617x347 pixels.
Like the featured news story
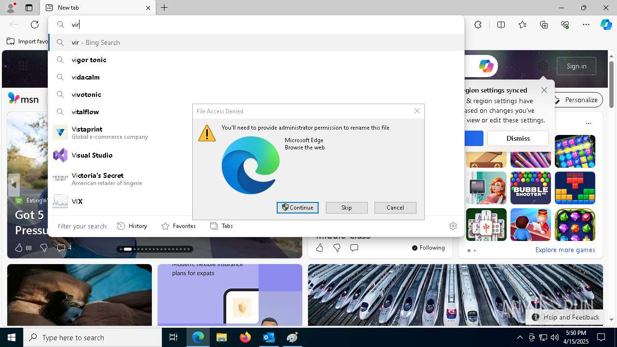19,248
